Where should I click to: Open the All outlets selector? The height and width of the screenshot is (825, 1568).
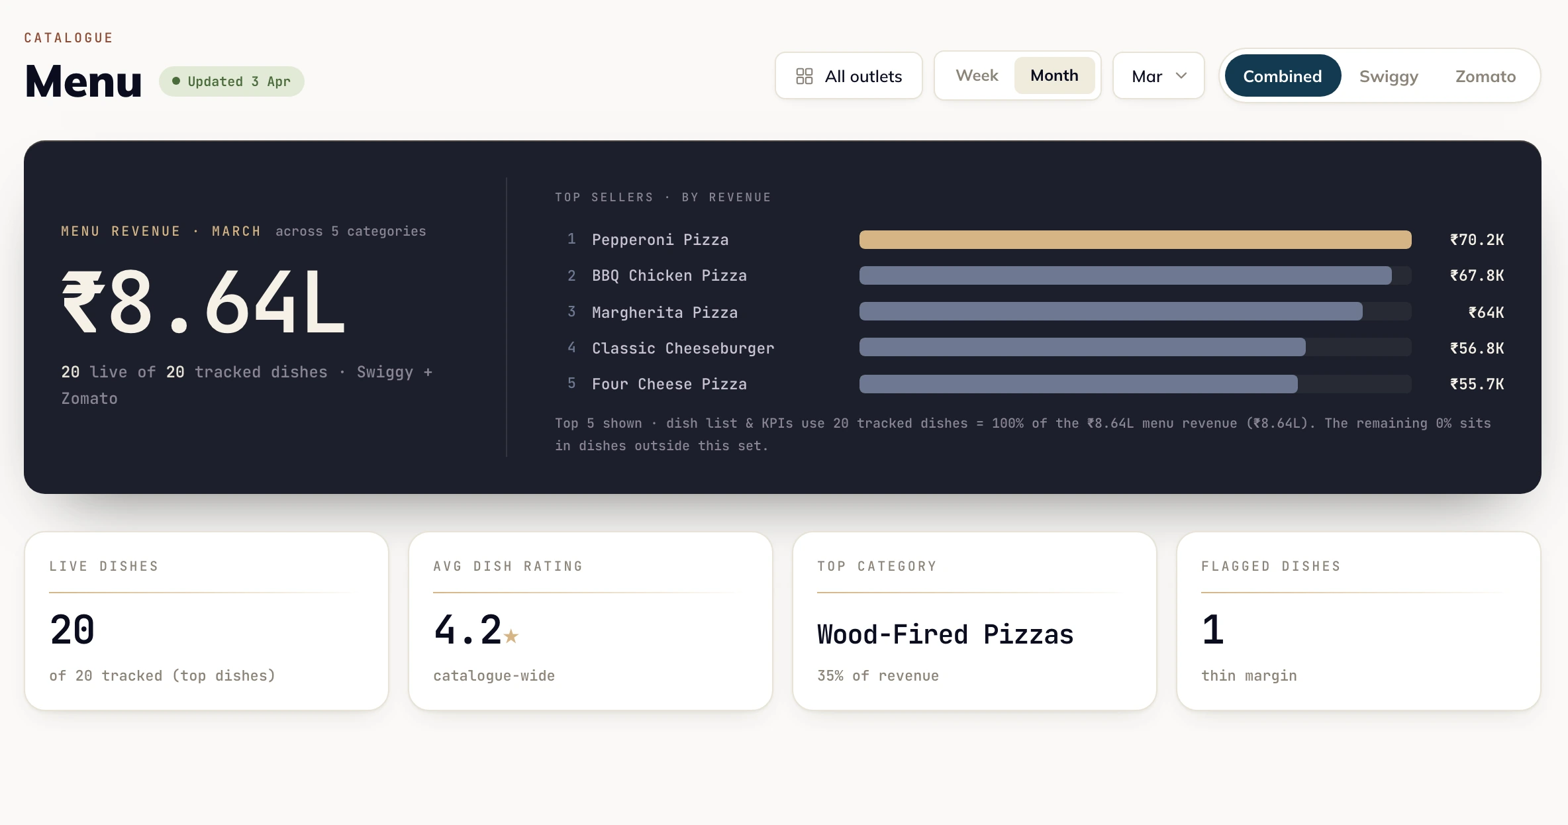click(x=848, y=76)
